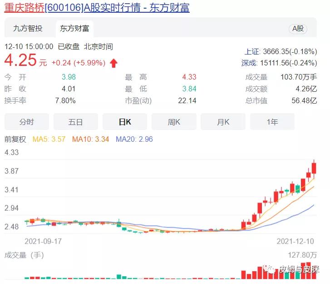Select the 日K chart tab
The image size is (330, 284).
point(125,122)
